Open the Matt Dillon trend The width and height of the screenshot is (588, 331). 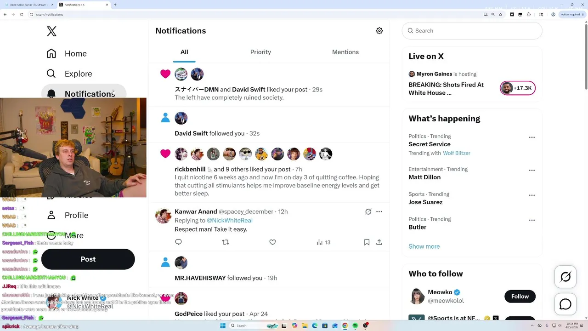pyautogui.click(x=424, y=177)
